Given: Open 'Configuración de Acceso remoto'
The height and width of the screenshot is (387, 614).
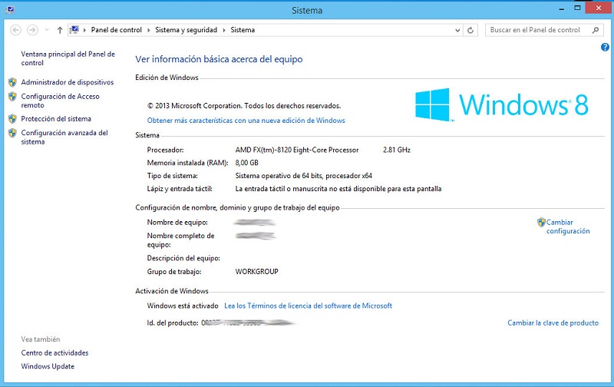Looking at the screenshot, I should (x=61, y=101).
